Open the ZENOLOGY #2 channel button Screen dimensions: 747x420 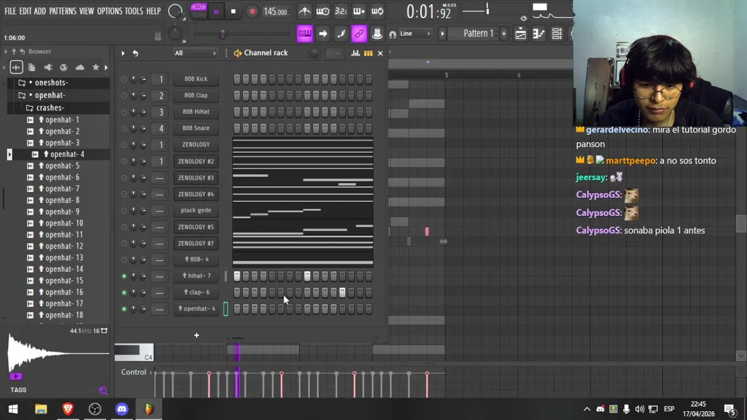tap(196, 161)
